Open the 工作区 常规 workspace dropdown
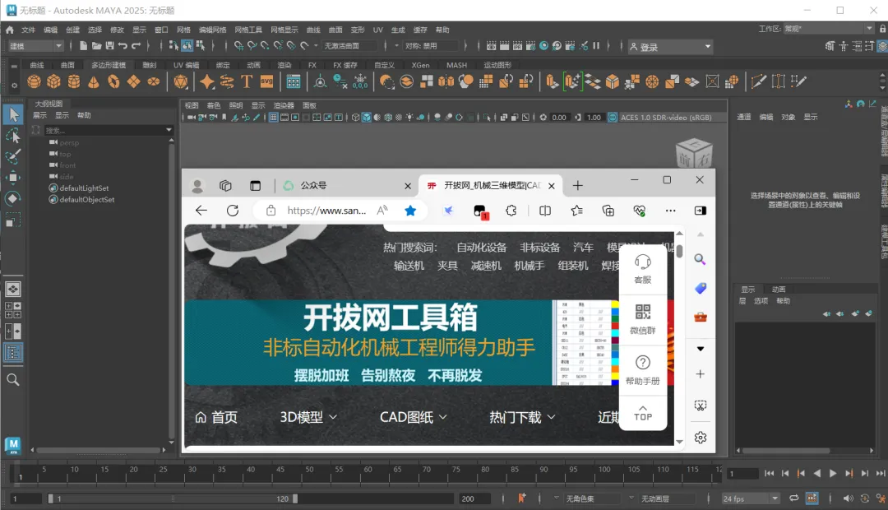Screen dimensions: 888x510 [828, 28]
